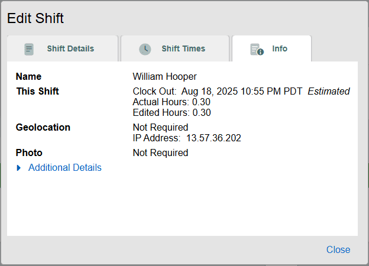369x266 pixels.
Task: Click the Photo field label
Action: pos(29,153)
